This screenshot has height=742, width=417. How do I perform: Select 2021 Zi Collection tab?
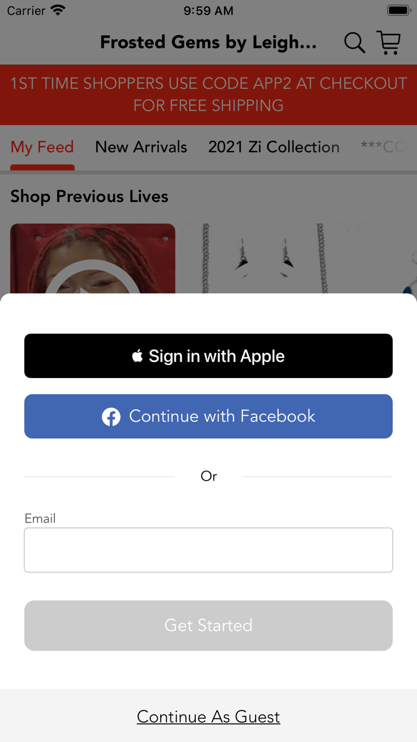[x=274, y=147]
